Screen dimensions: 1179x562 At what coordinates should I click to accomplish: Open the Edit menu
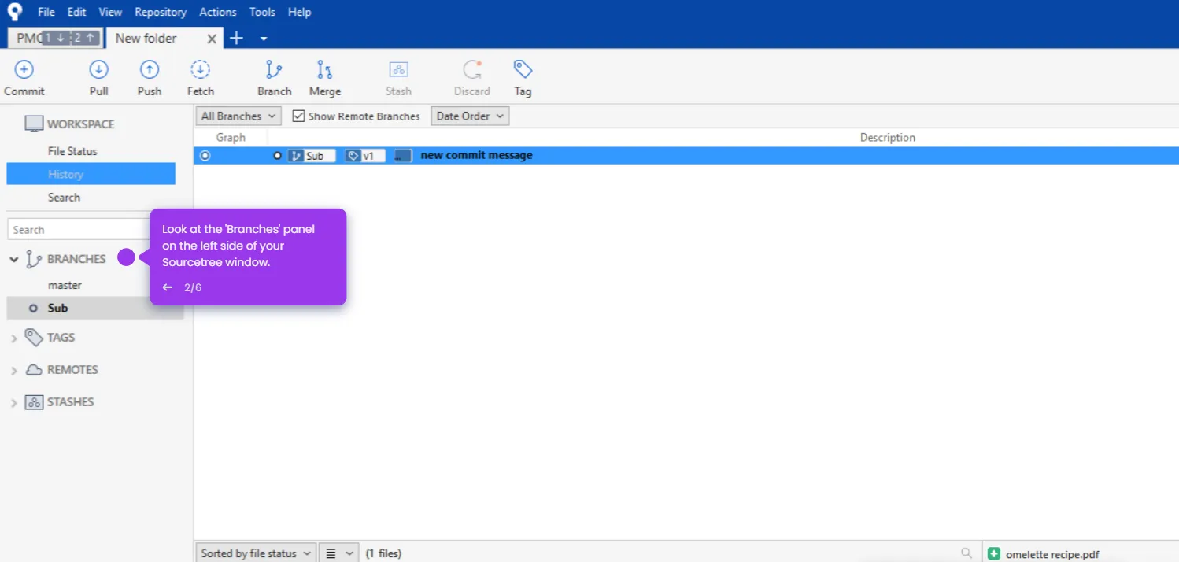click(x=76, y=12)
